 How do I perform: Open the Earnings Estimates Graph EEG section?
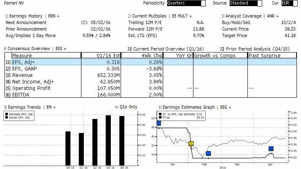pos(195,107)
